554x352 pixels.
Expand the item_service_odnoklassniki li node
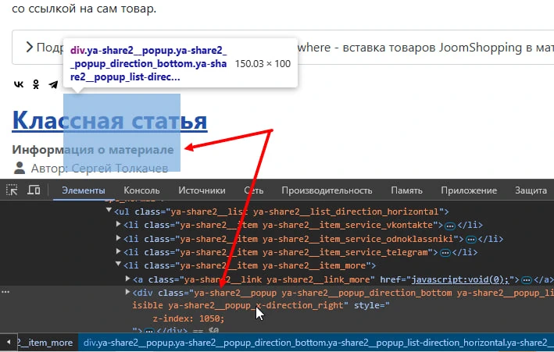pyautogui.click(x=118, y=238)
